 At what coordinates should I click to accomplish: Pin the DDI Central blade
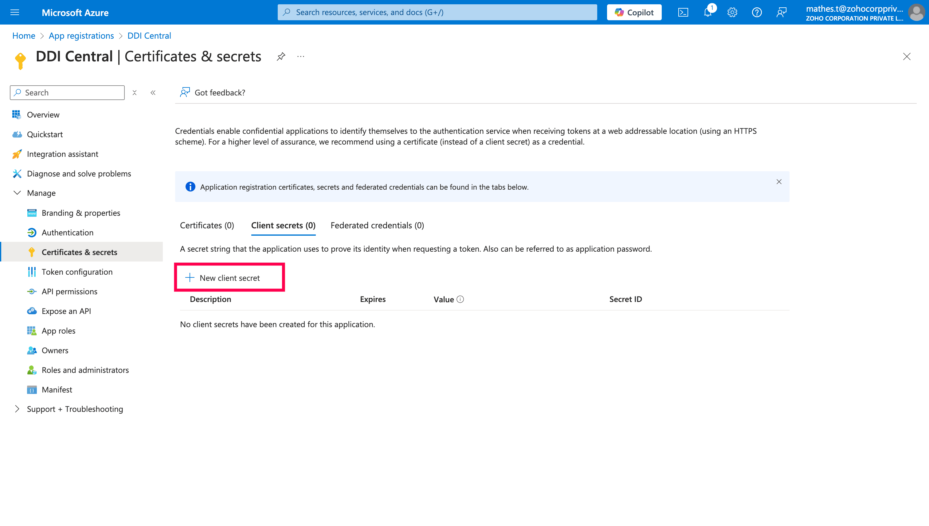[281, 57]
